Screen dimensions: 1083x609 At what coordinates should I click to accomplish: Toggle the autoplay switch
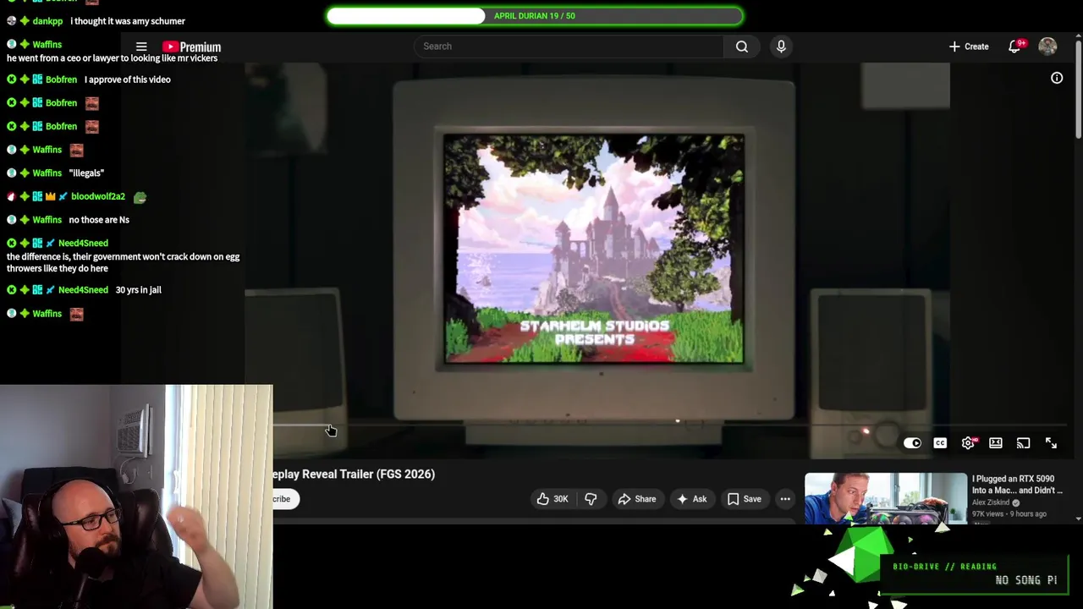[x=912, y=443]
